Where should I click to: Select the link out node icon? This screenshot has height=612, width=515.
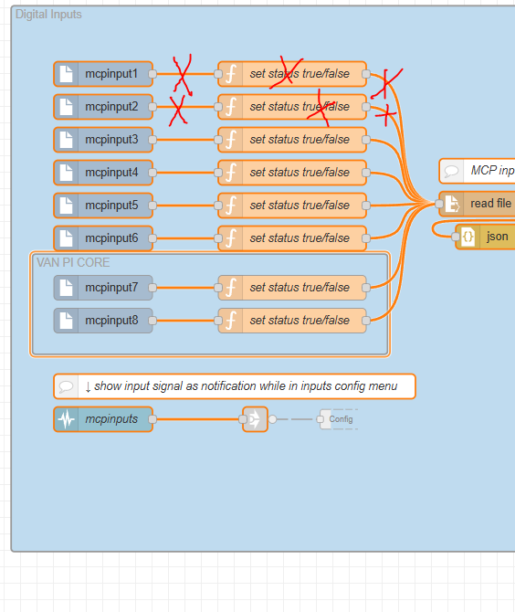255,419
